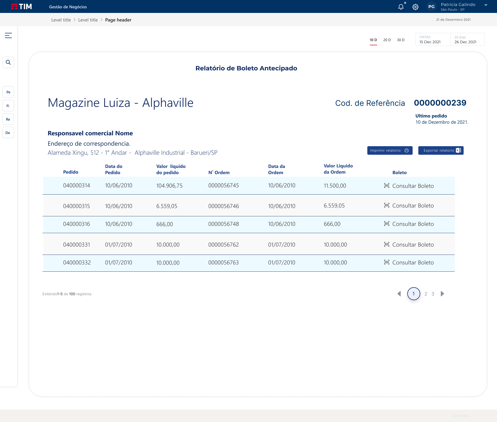Click the Data da Ordem header
The height and width of the screenshot is (422, 497).
click(276, 169)
